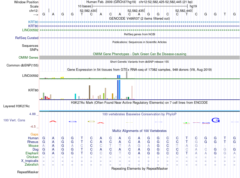Click the X_tropicalis species row label
The height and width of the screenshot is (178, 240).
coord(30,161)
